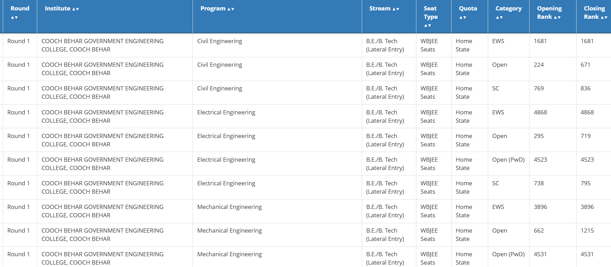The height and width of the screenshot is (267, 611).
Task: Click the Stream header label
Action: click(x=380, y=8)
